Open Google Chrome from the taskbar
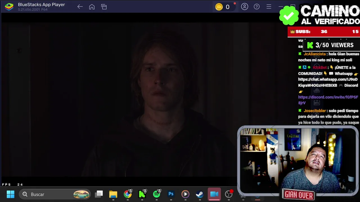360x202 pixels. pyautogui.click(x=128, y=194)
